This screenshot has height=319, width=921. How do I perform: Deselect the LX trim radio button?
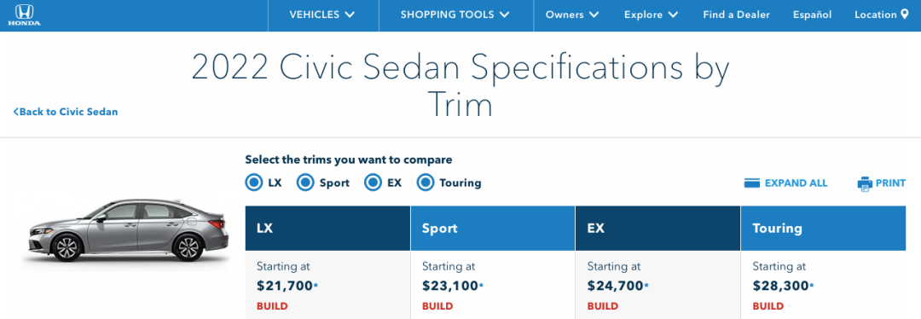[x=254, y=183]
